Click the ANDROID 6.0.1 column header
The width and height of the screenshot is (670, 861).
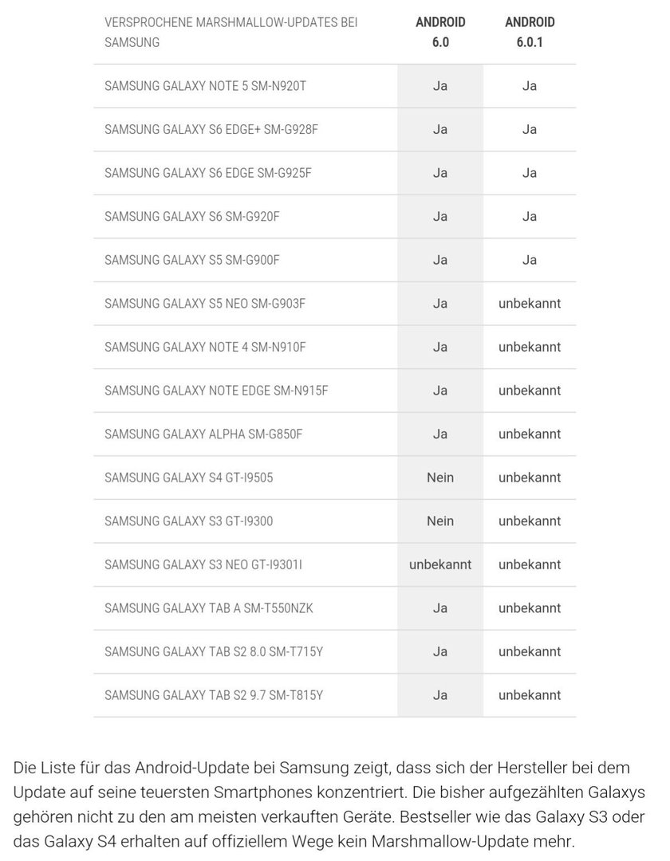point(530,32)
